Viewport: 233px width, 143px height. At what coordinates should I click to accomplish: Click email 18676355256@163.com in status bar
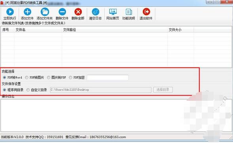tap(108, 137)
